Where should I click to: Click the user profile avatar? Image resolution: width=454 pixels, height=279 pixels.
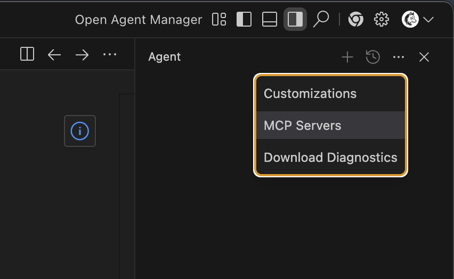pos(410,20)
